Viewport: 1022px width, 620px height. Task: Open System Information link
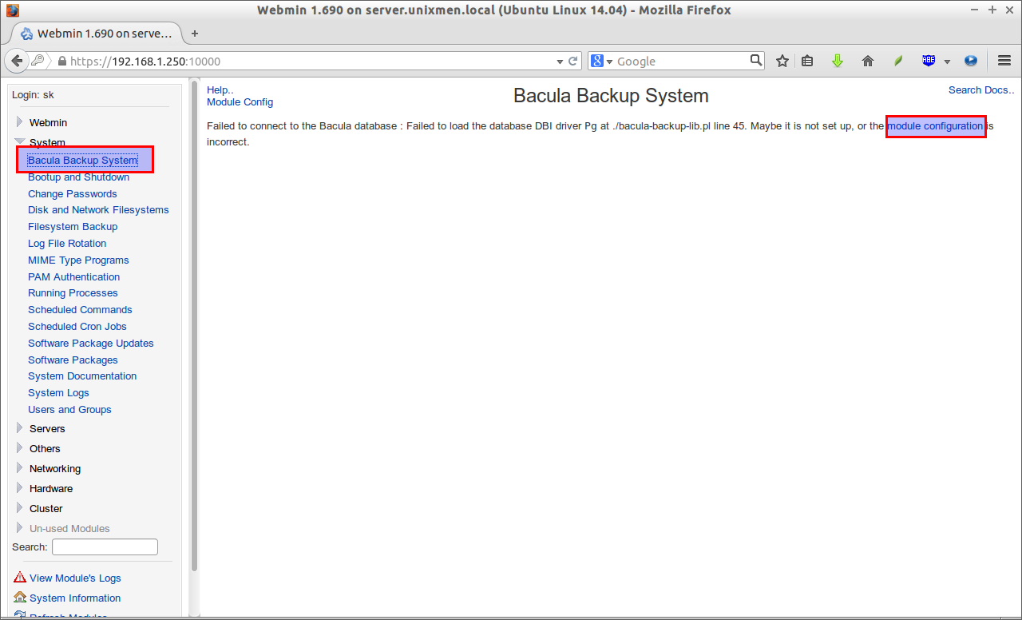[x=75, y=598]
